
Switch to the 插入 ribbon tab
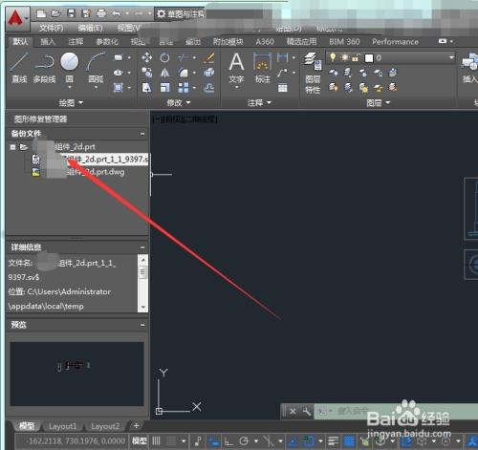click(48, 42)
